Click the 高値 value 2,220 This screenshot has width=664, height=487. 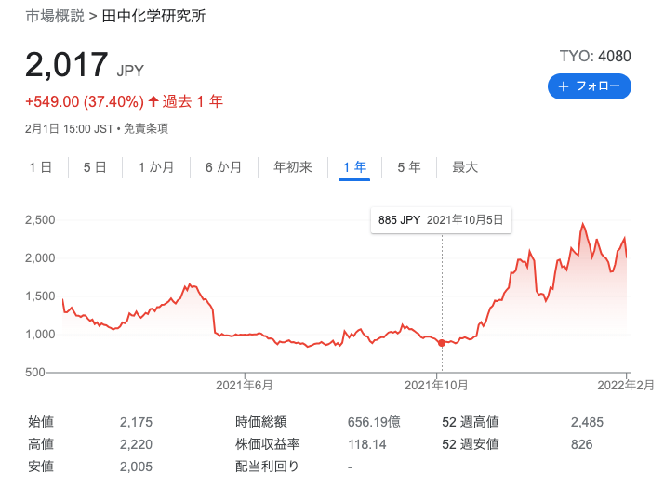point(136,444)
